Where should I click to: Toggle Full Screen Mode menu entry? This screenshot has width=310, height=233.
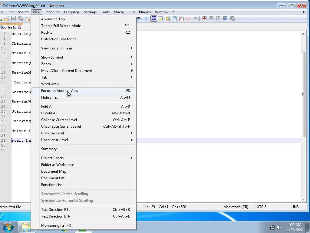point(84,26)
